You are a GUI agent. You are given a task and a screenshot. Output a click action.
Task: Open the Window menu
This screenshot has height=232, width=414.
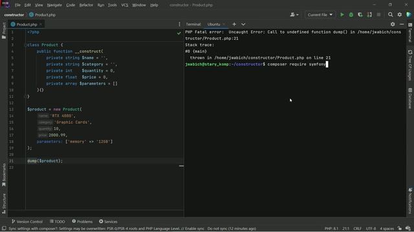coord(139,5)
